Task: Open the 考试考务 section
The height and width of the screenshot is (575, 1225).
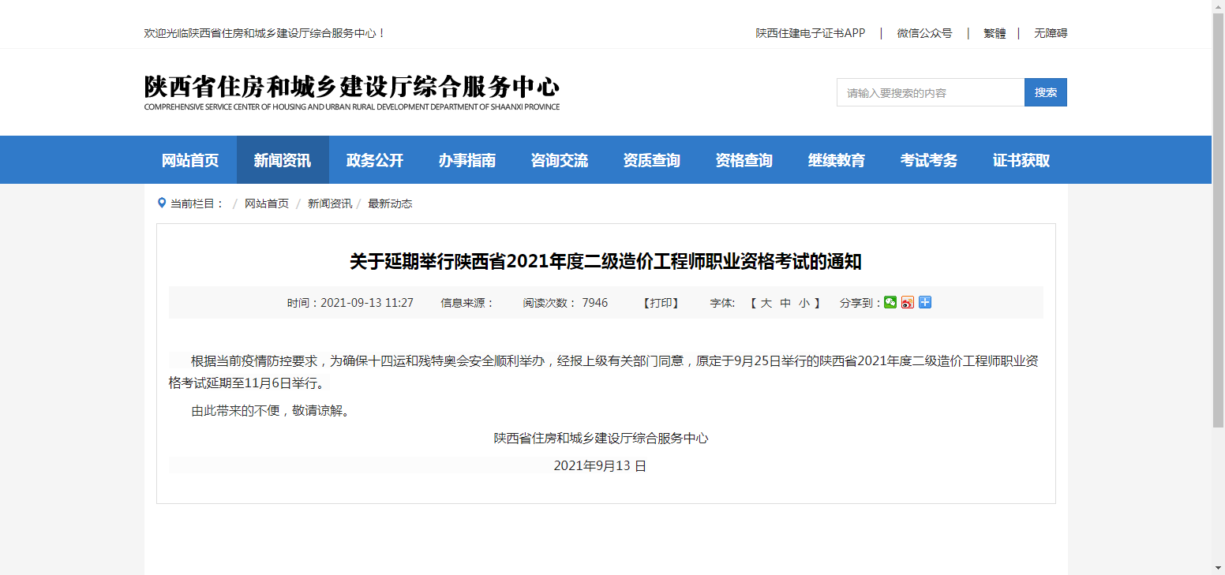Action: [x=928, y=159]
